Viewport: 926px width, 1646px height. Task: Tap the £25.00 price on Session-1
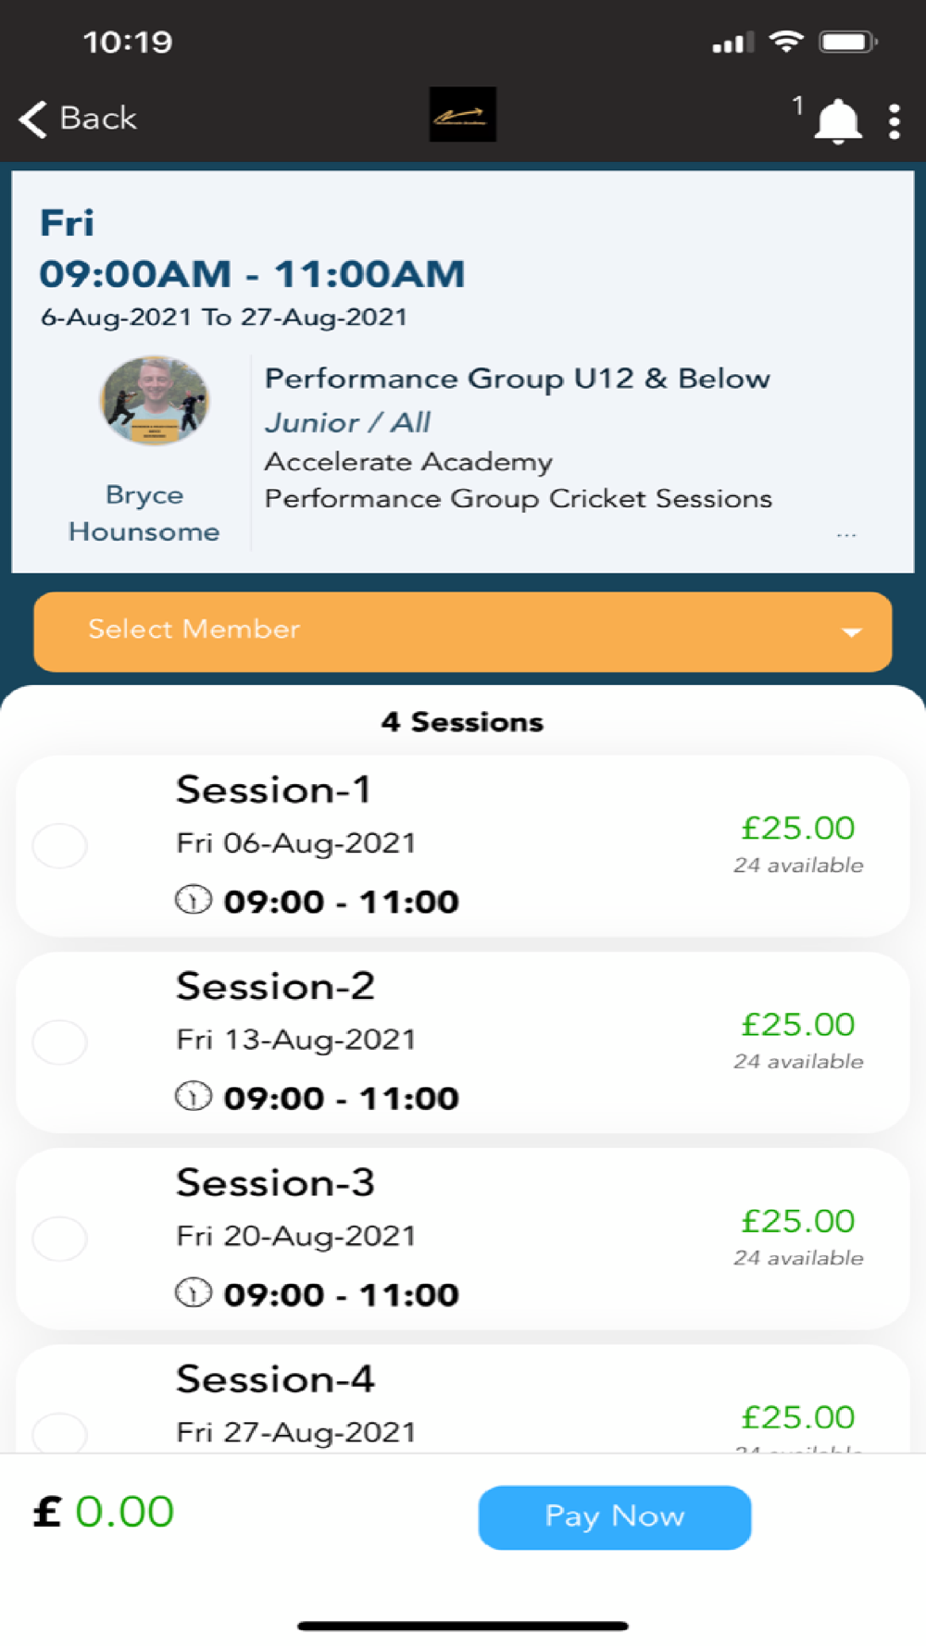[797, 828]
